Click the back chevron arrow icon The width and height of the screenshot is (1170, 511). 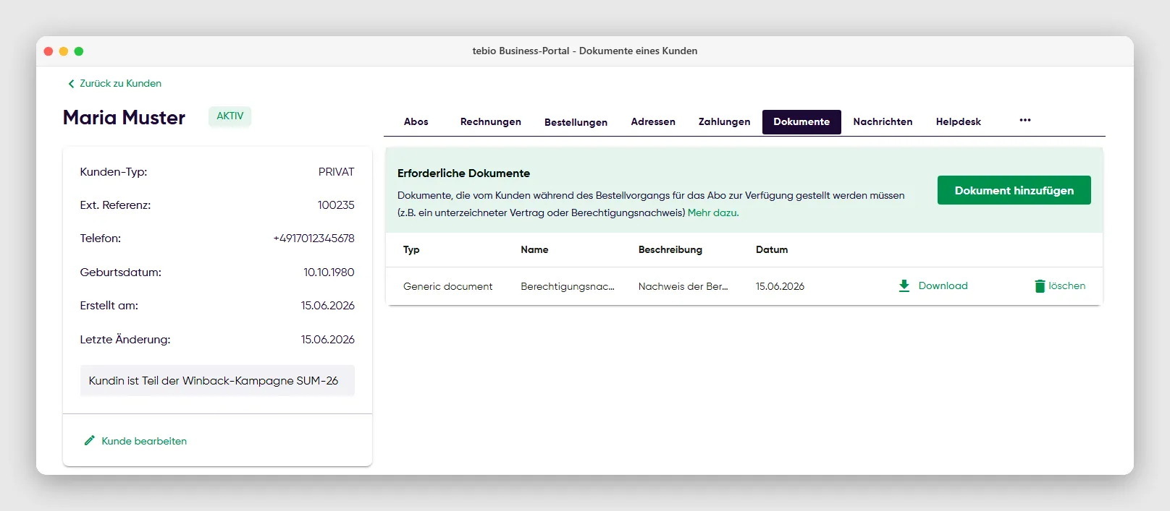71,84
